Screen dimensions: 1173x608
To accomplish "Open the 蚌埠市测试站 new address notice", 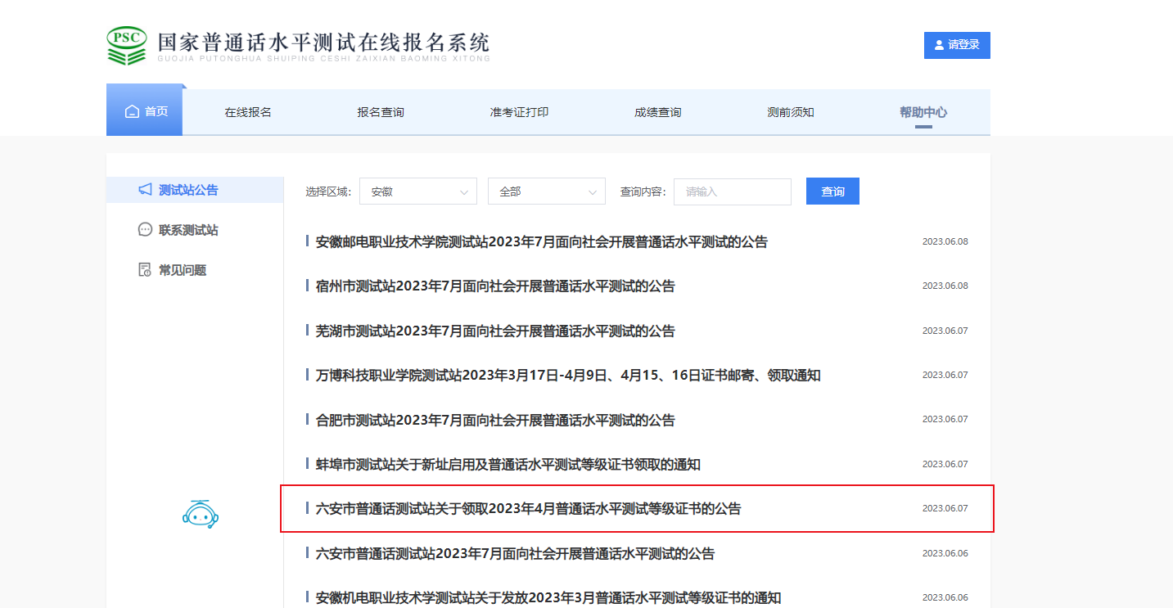I will click(x=508, y=465).
